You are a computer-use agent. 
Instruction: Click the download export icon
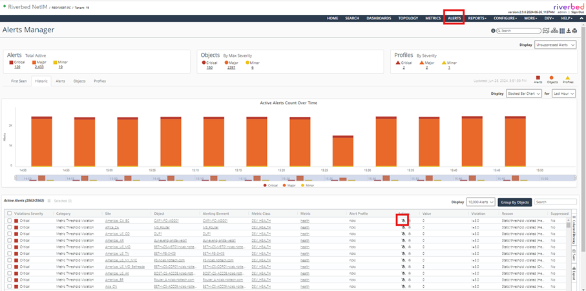coord(568,31)
